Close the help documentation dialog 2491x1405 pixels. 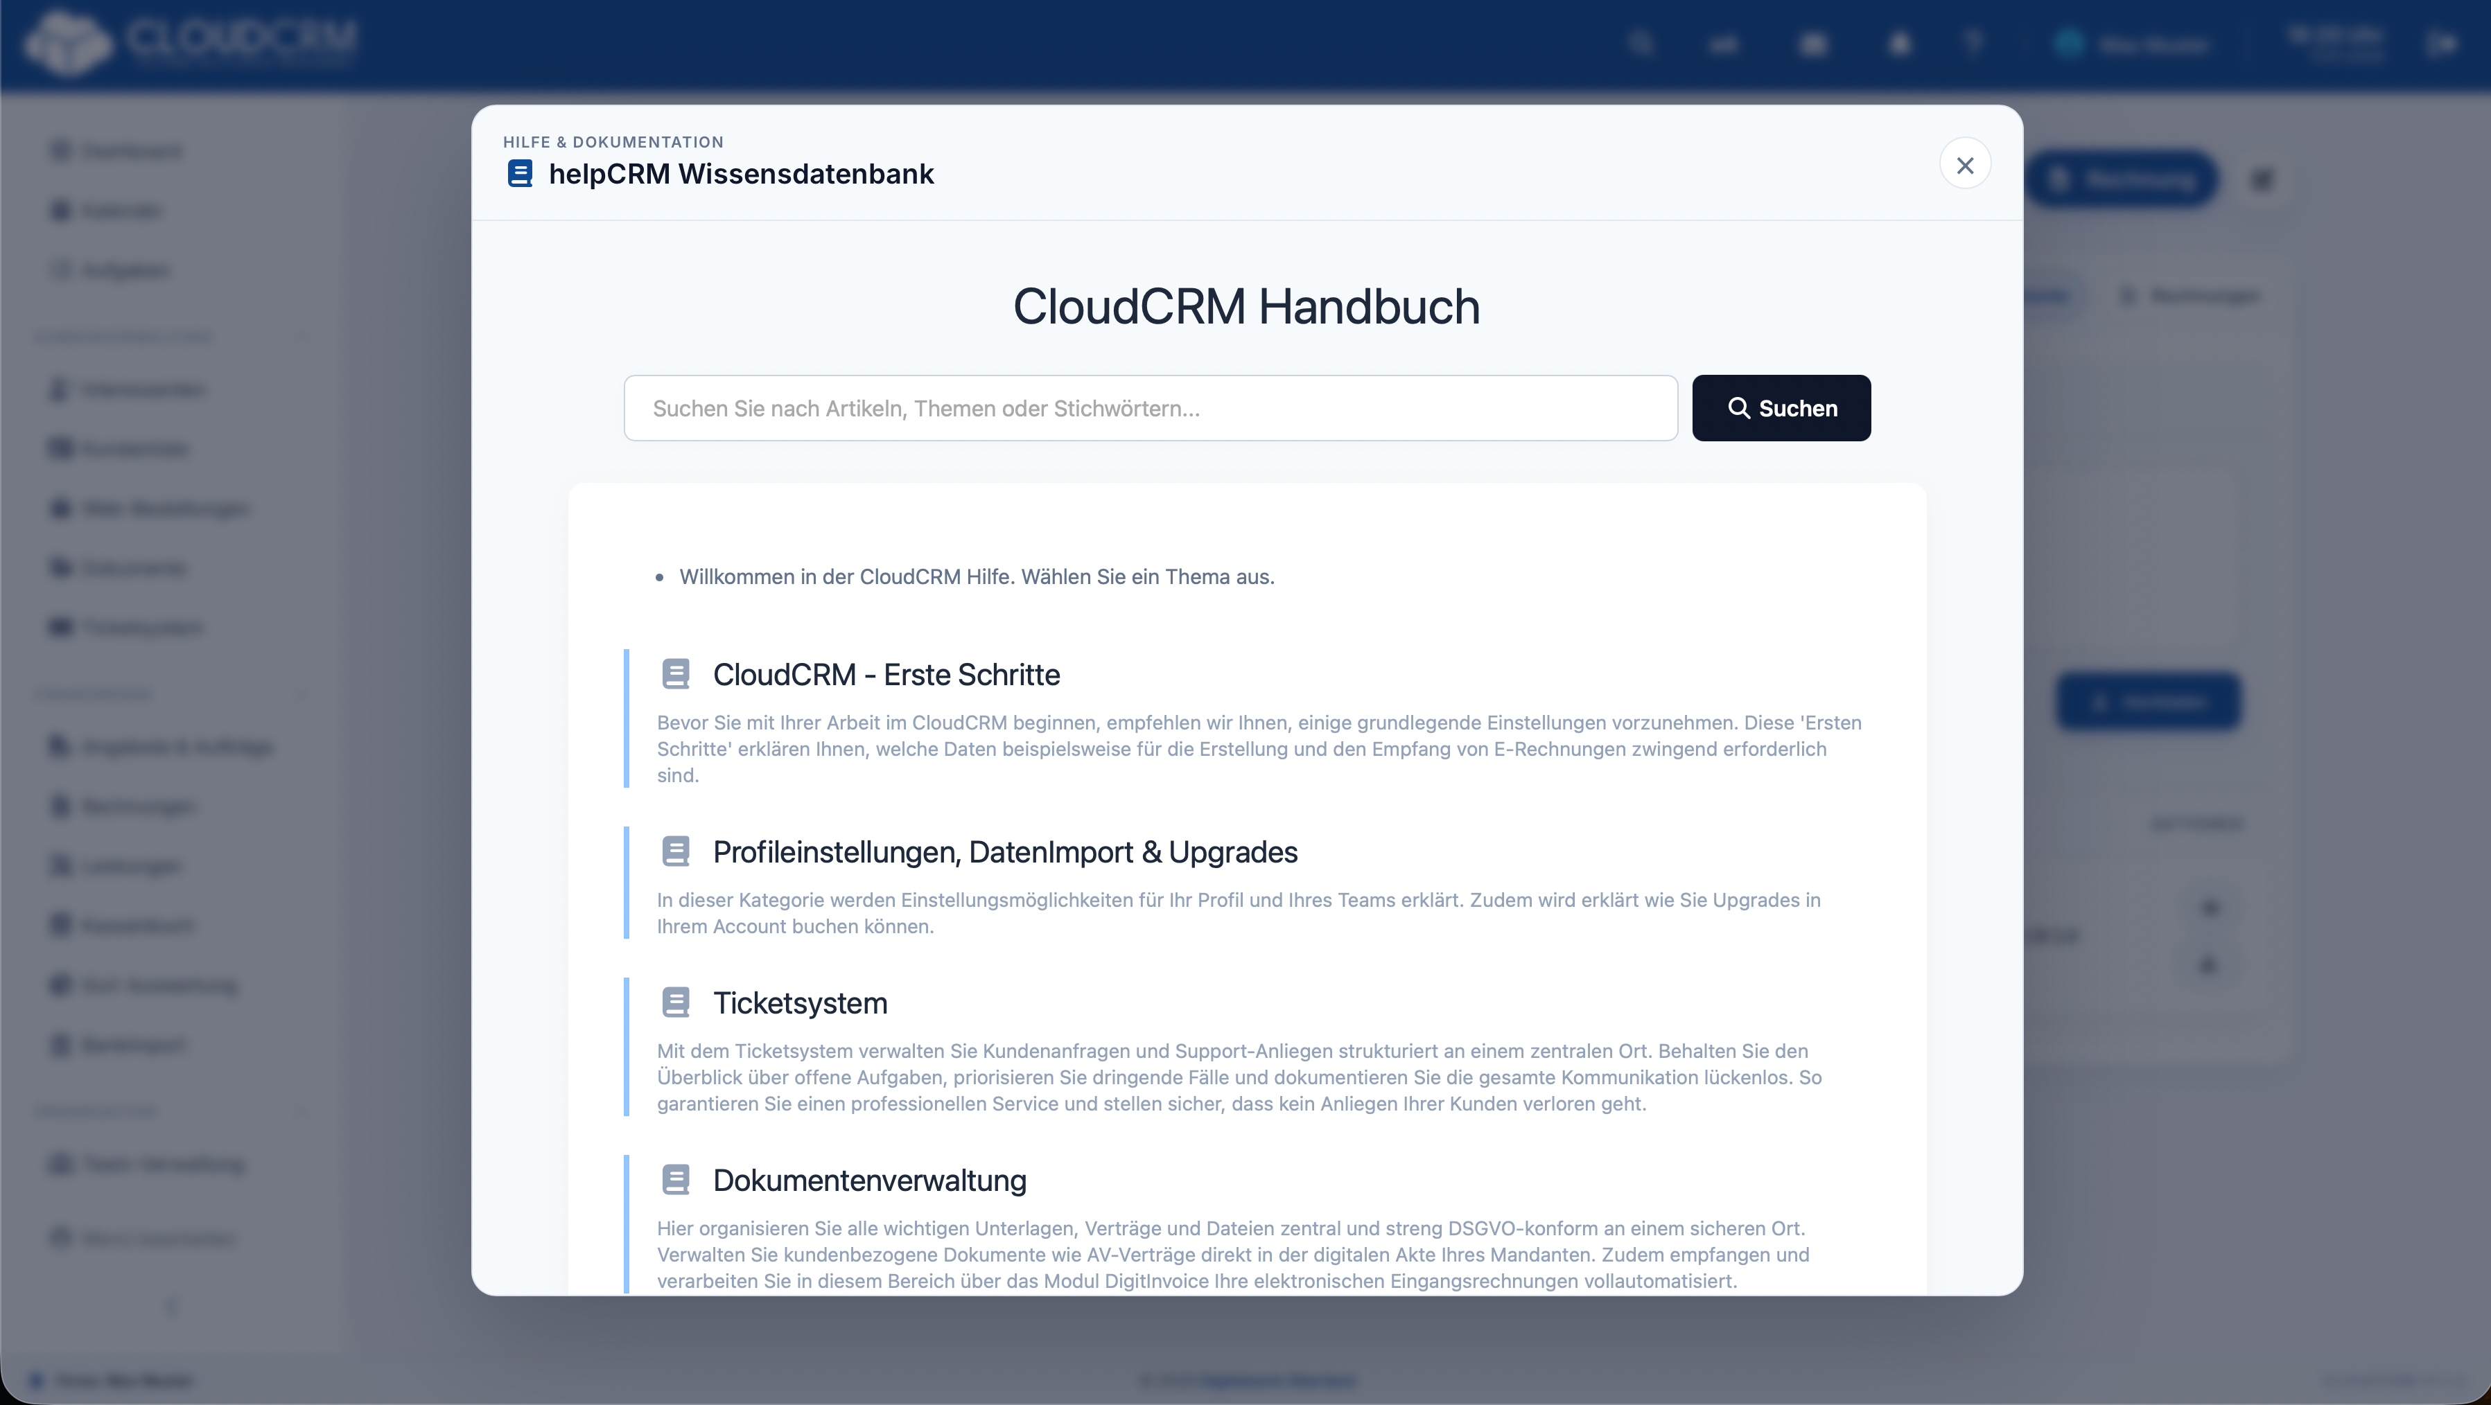point(1964,164)
